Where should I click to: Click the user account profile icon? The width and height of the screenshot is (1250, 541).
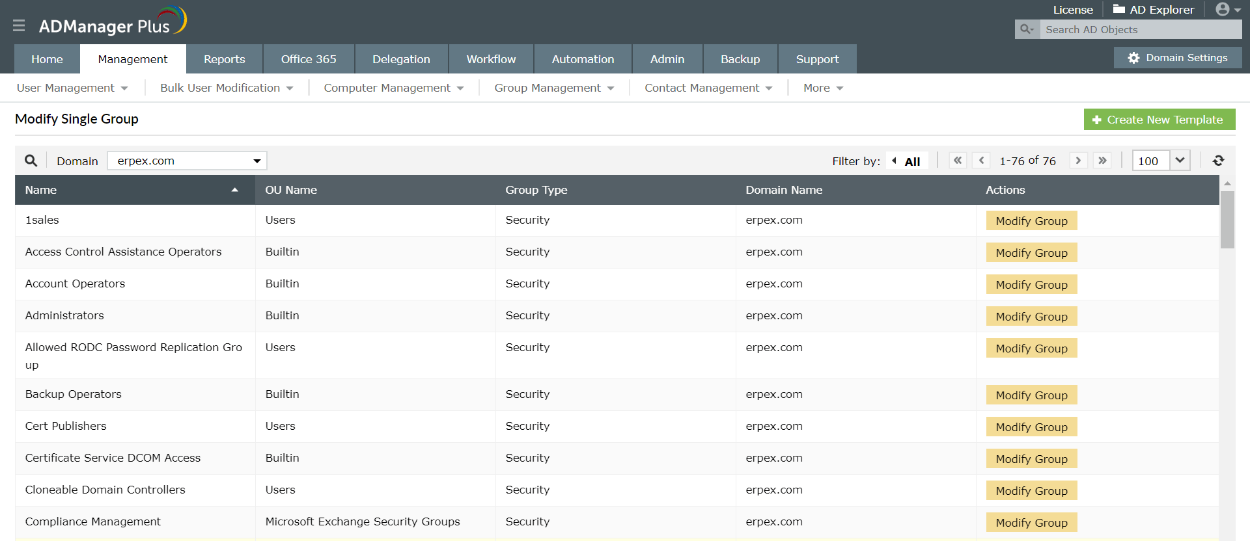1223,9
